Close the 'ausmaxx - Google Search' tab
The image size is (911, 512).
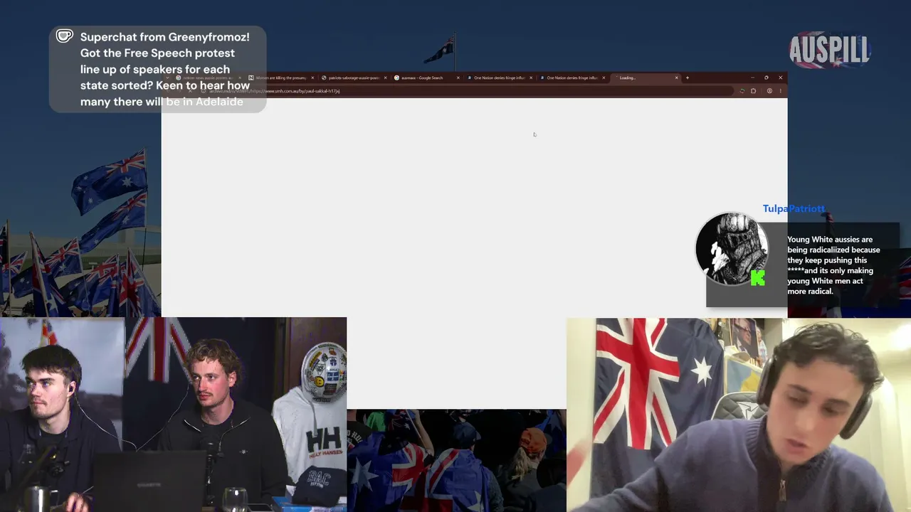tap(458, 78)
